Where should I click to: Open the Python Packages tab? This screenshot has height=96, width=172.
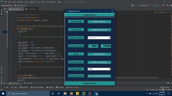[x=37, y=87]
